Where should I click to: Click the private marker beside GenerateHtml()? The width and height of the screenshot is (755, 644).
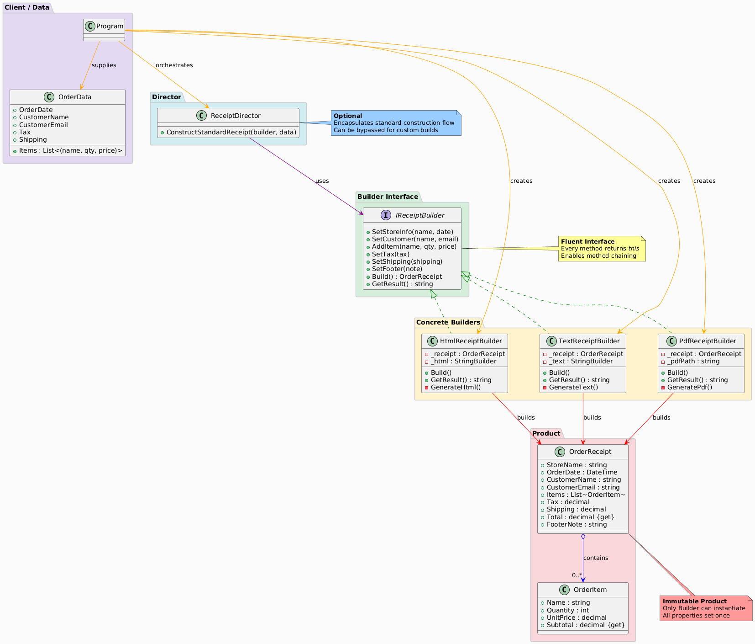[426, 388]
